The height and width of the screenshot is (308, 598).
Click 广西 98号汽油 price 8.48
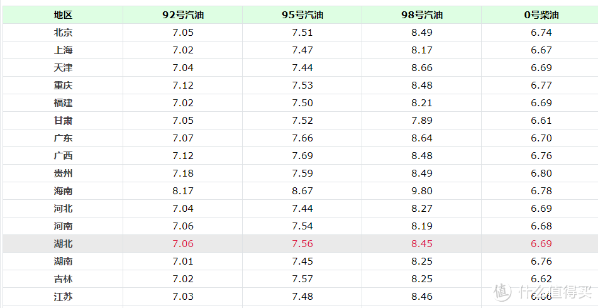point(422,155)
